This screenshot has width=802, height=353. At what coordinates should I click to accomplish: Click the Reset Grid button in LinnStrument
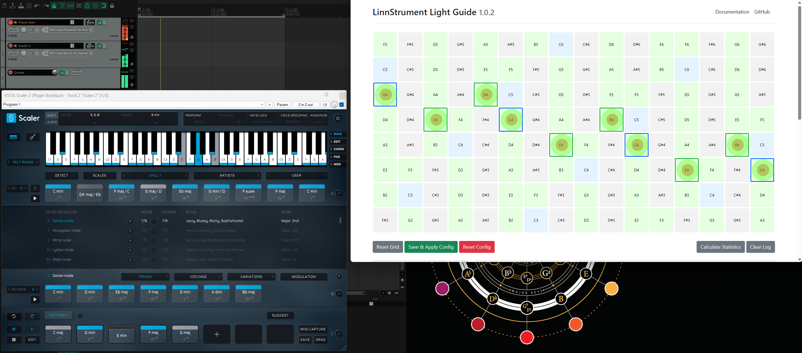[x=387, y=247]
